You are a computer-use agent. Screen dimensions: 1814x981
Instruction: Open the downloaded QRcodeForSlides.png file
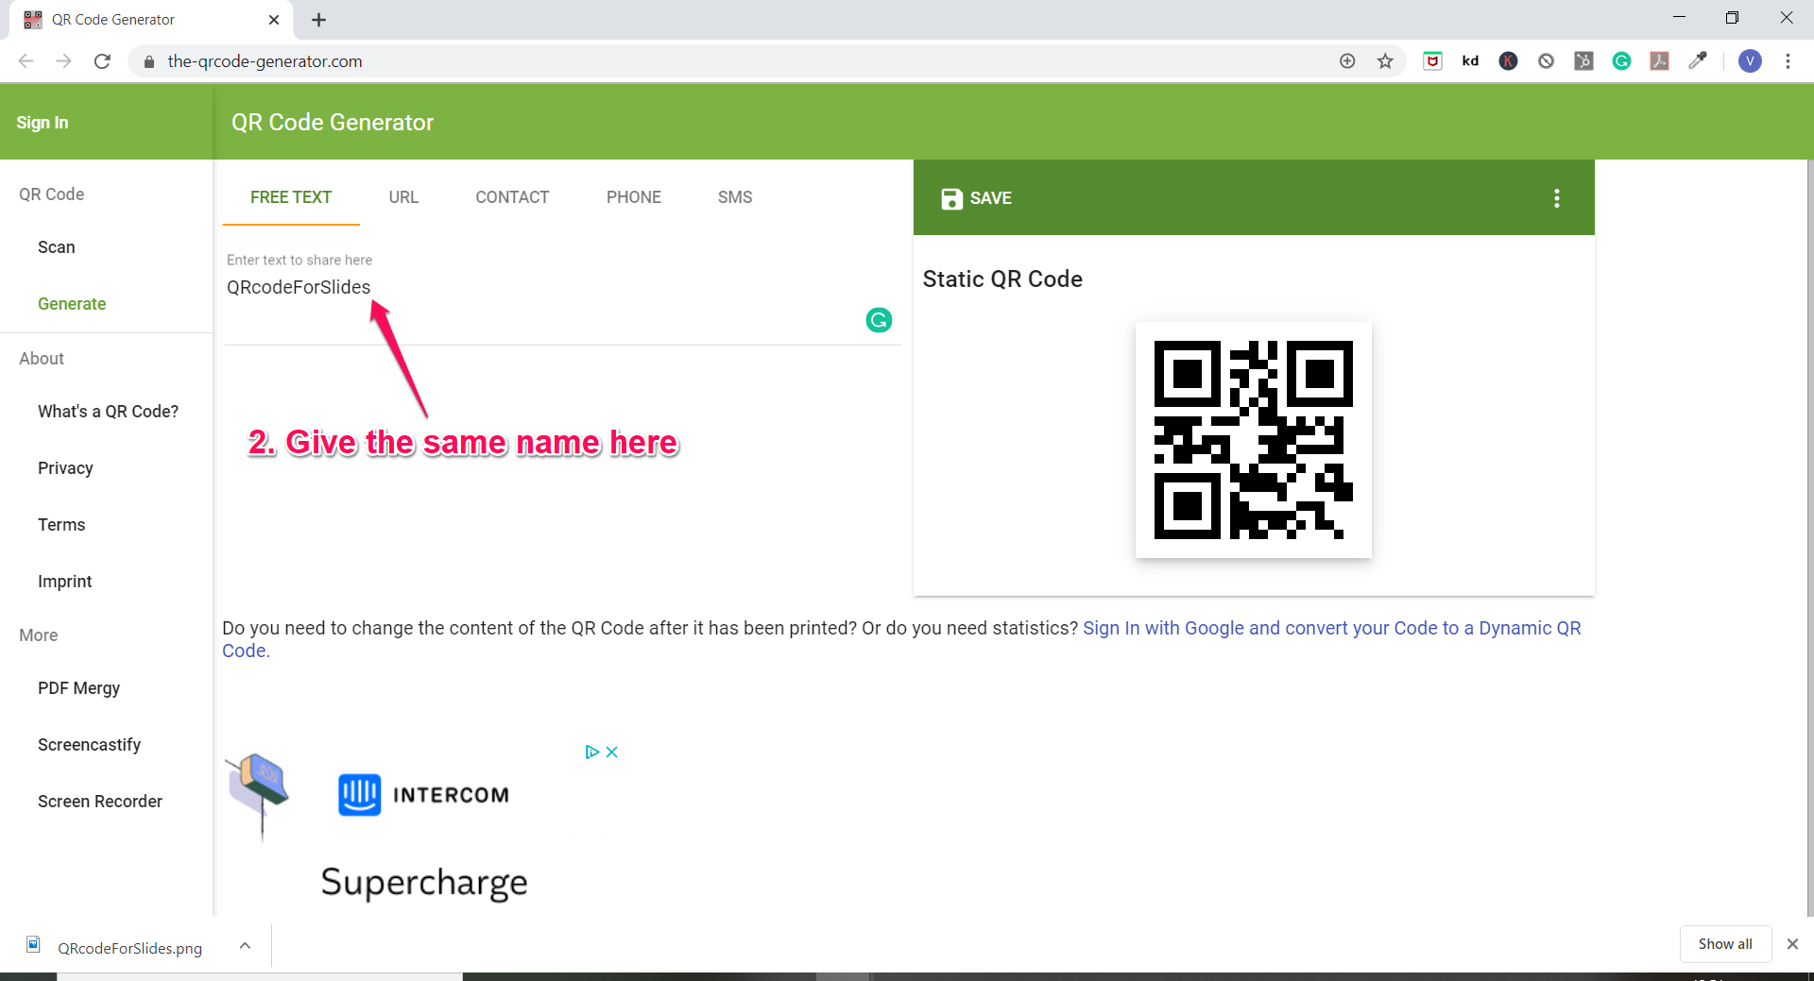point(130,948)
